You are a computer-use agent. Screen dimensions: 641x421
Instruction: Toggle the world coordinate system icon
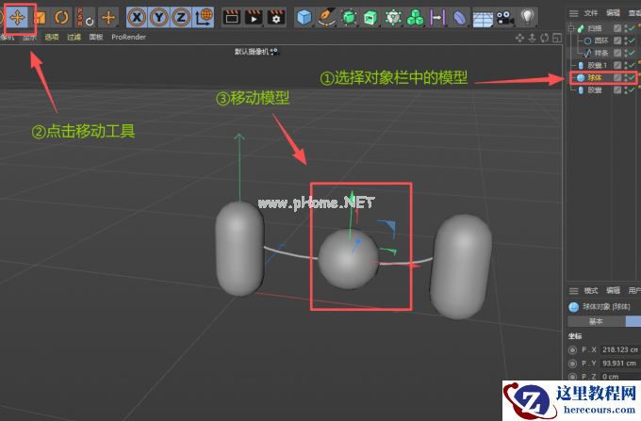click(x=204, y=18)
